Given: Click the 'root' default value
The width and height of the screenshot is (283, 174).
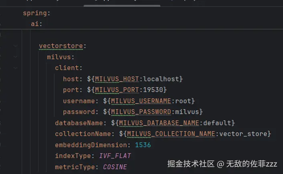Looking at the screenshot, I should click(x=183, y=101).
